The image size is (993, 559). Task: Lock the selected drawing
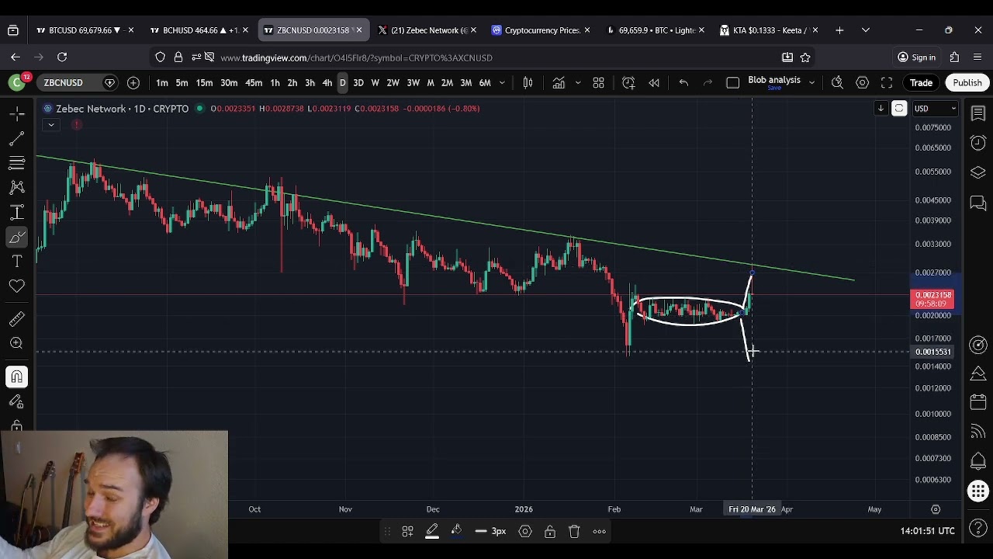pos(549,531)
